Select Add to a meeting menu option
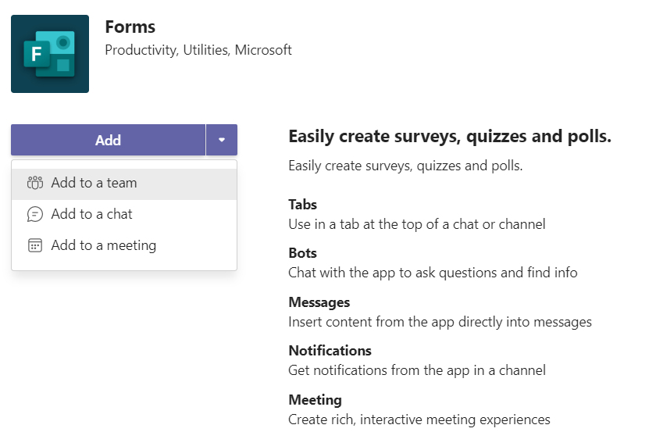This screenshot has height=432, width=656. coord(124,245)
